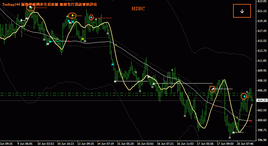
Task: Click the 17 Jun 09:50 time label
Action: pyautogui.click(x=226, y=144)
